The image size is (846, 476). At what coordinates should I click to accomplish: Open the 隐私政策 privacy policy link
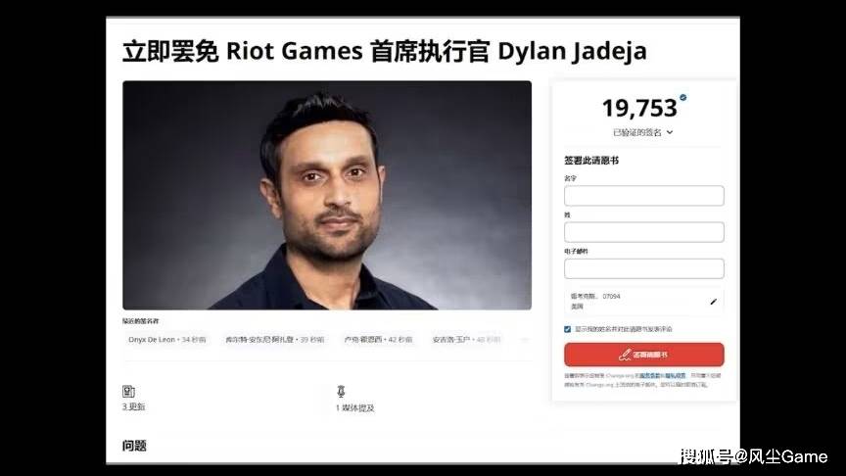(676, 376)
